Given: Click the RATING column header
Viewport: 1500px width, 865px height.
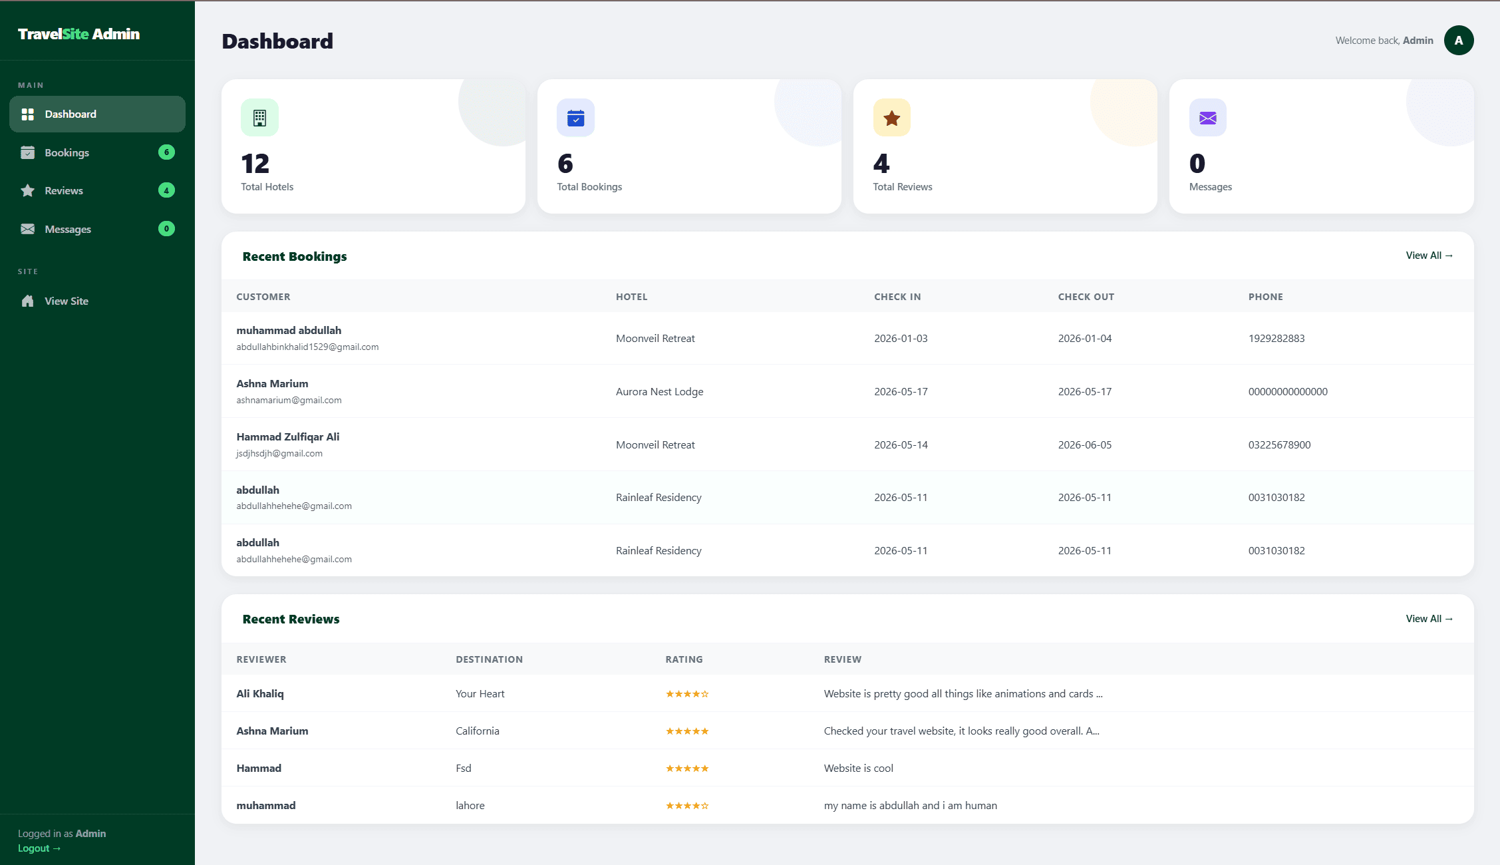Looking at the screenshot, I should [684, 659].
